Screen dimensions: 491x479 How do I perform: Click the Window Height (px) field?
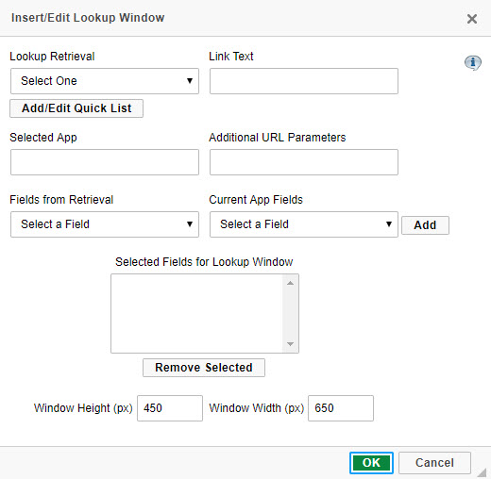170,408
